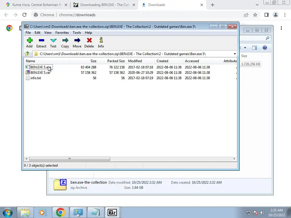Screen dimensions: 291x218
Task: Choose the Move toolbar icon
Action: [77, 43]
